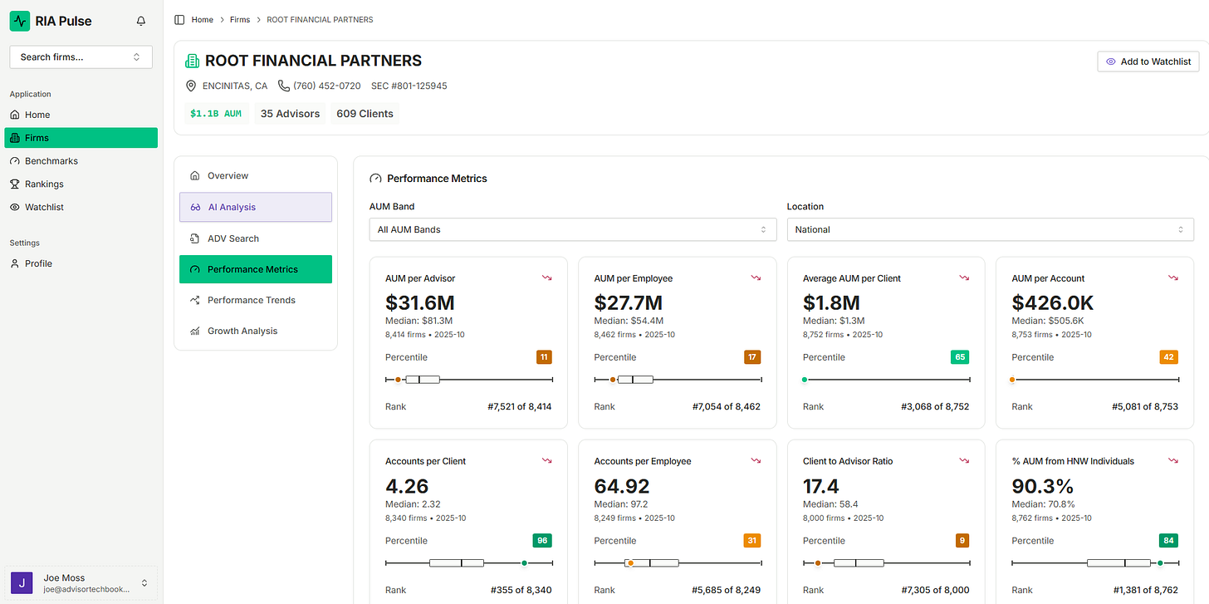Open Profile under Settings
Viewport: 1209px width, 604px height.
pyautogui.click(x=81, y=263)
